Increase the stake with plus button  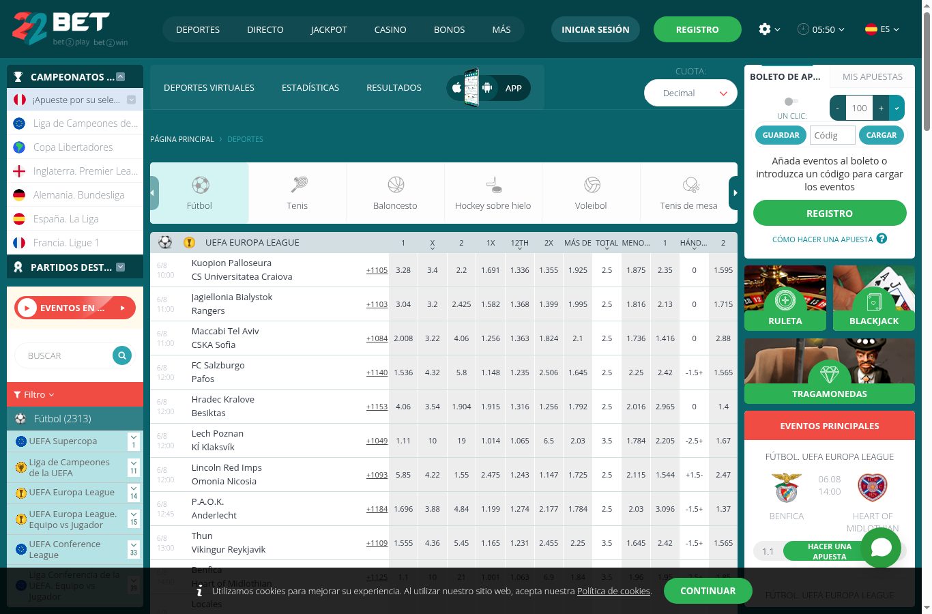[x=882, y=108]
